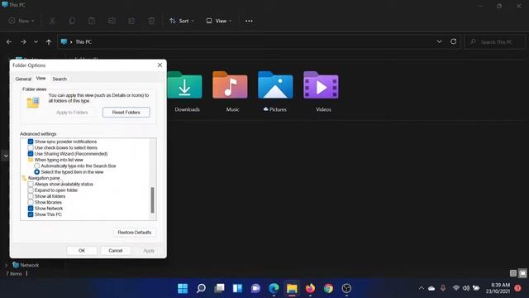Viewport: 529px width, 298px height.
Task: Open the See more three-dots menu
Action: pos(249,21)
